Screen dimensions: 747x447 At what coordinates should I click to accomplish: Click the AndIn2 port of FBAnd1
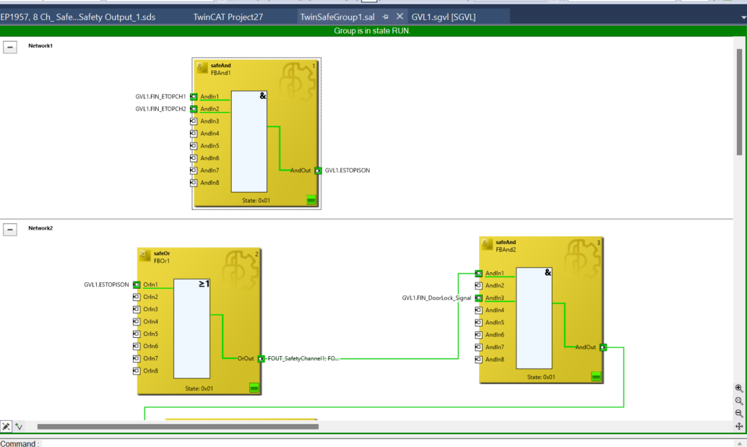click(194, 109)
